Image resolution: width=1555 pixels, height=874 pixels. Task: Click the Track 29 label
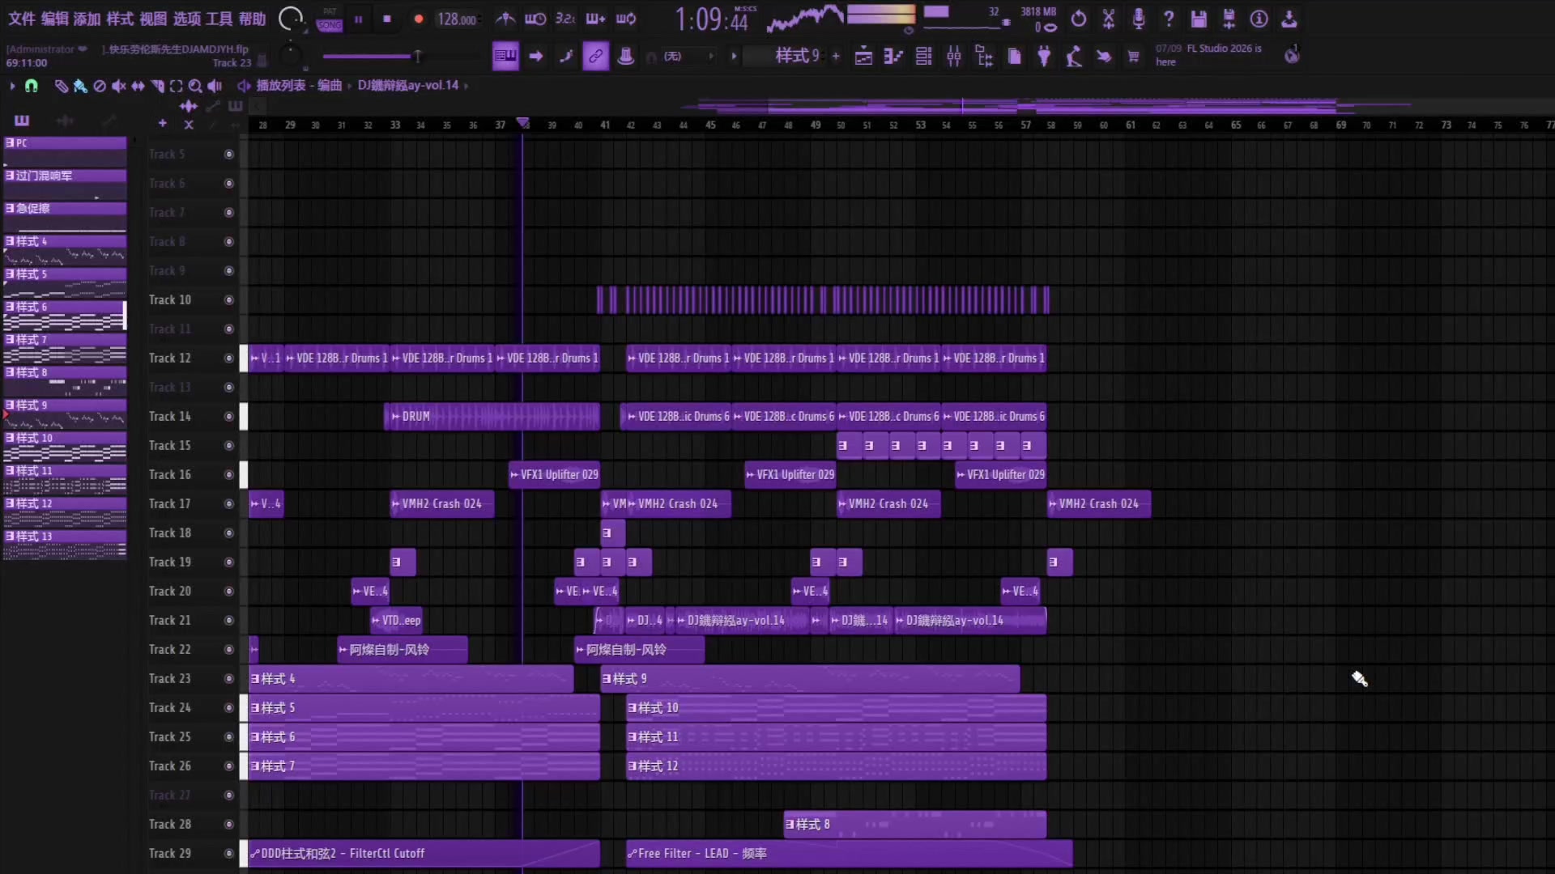coord(170,853)
